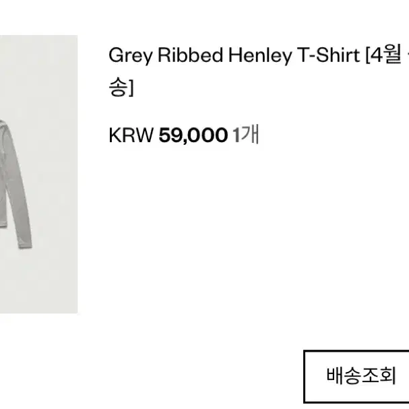Click the bold 59,000 amount
The width and height of the screenshot is (409, 409).
pos(193,135)
